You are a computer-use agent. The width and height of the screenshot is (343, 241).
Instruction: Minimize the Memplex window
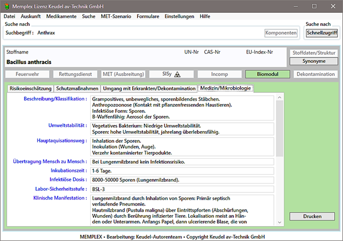pos(295,6)
